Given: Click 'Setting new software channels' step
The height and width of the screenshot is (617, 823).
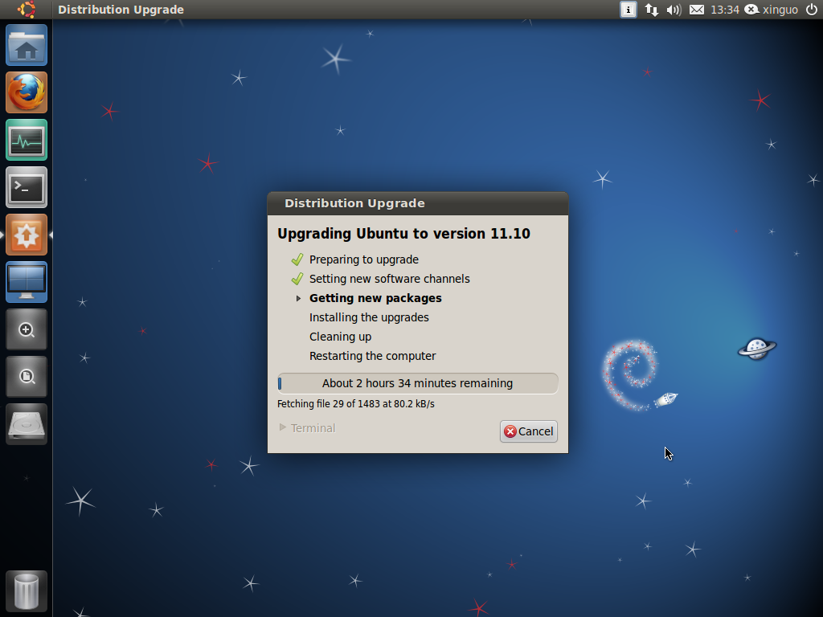Looking at the screenshot, I should [390, 279].
